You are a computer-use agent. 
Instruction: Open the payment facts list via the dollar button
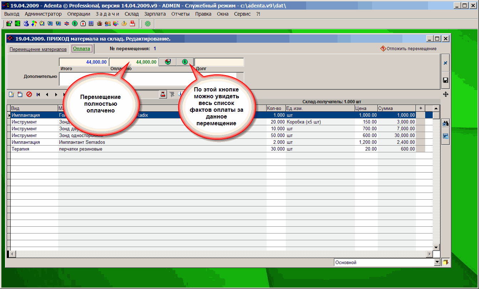click(185, 62)
